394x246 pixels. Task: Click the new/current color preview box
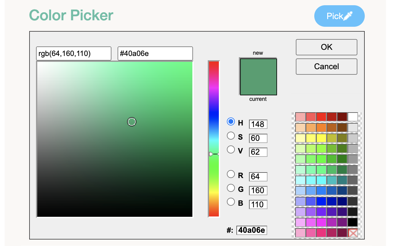pyautogui.click(x=258, y=77)
